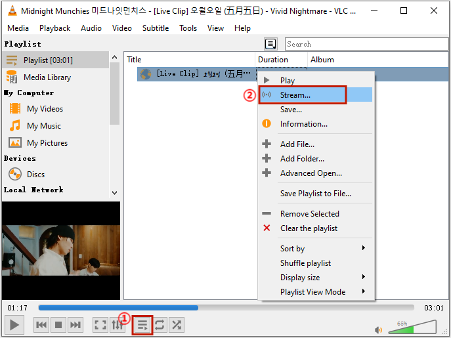451x338 pixels.
Task: Open the Subtitle menu
Action: [x=156, y=28]
